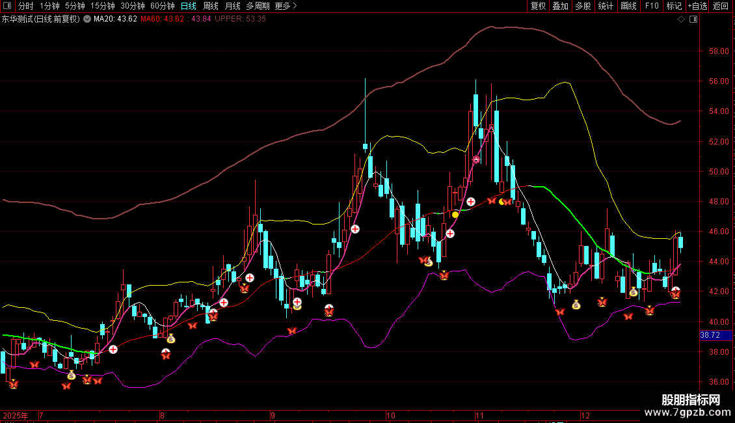Viewport: 735px width, 423px height.
Task: Click the 54.00 price axis label
Action: [x=719, y=111]
